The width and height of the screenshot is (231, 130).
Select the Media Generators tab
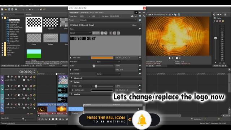pos(8,66)
